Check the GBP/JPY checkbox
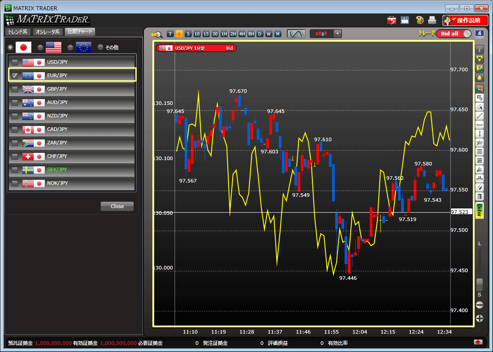 click(x=15, y=89)
